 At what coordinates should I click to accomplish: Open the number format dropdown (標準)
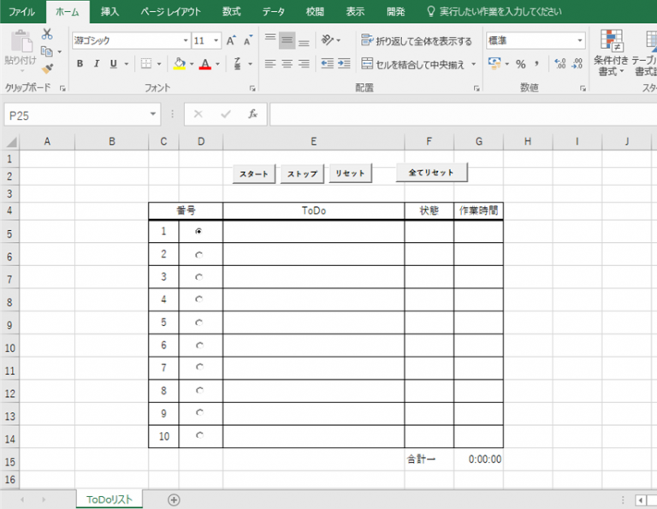pyautogui.click(x=580, y=41)
